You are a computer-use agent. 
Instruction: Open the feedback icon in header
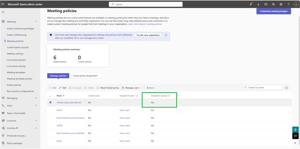coord(273,4)
